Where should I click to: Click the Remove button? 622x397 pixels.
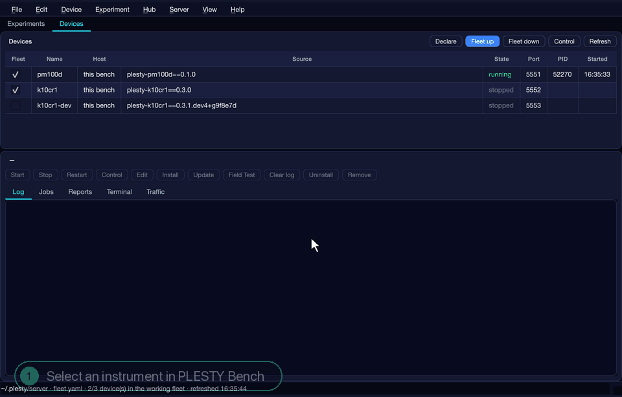(360, 175)
